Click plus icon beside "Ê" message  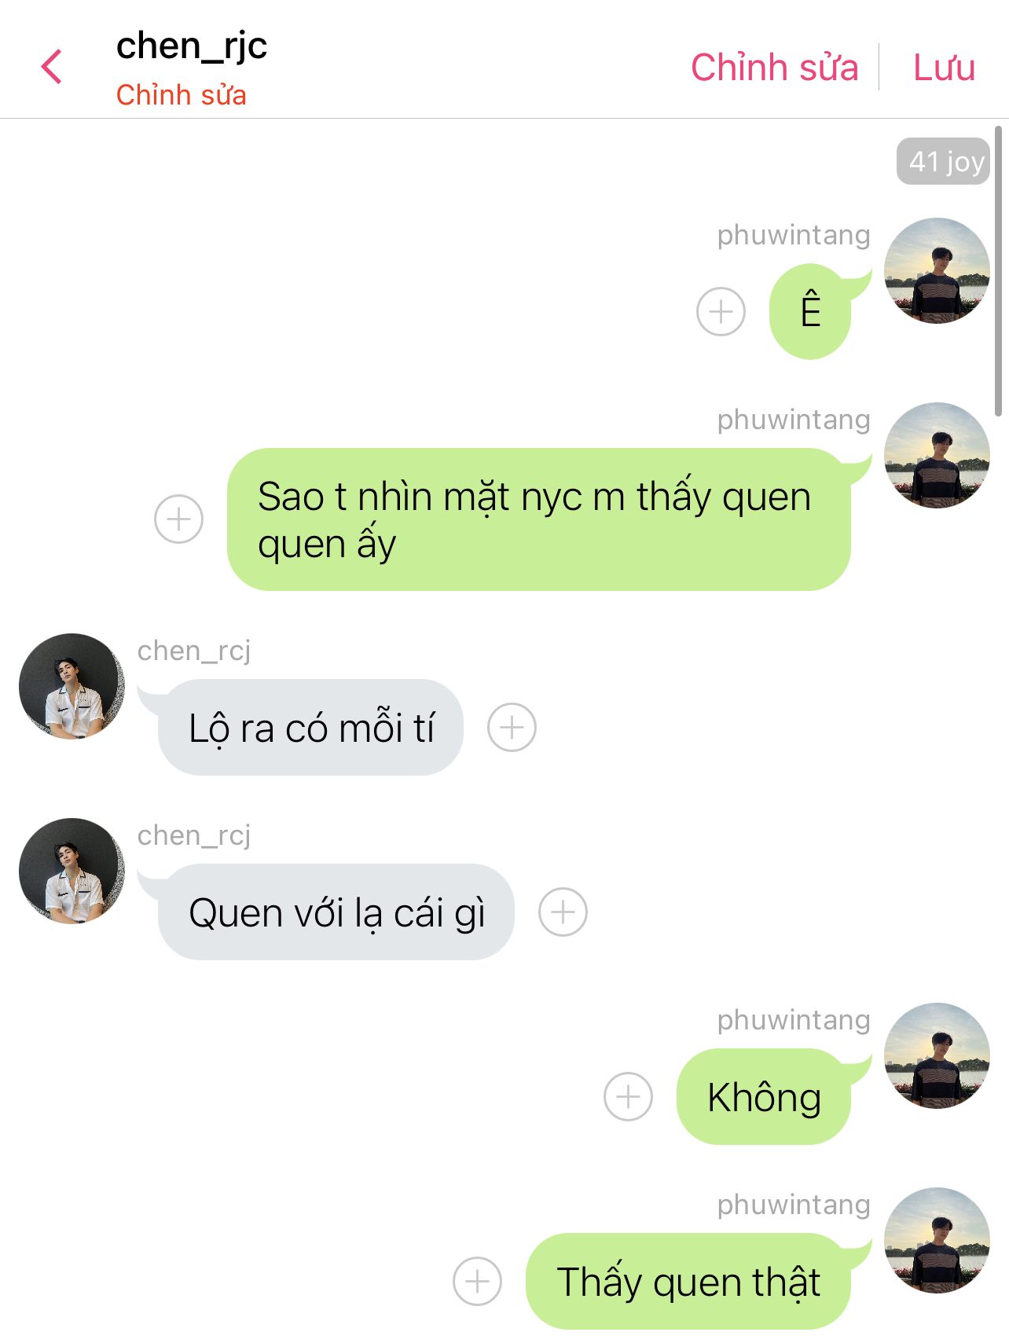point(721,312)
